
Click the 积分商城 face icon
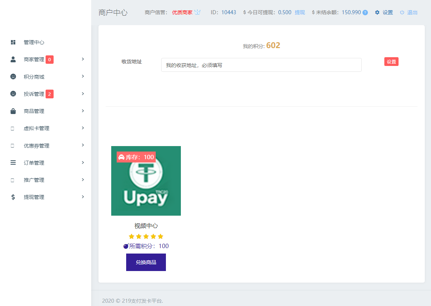coord(13,76)
